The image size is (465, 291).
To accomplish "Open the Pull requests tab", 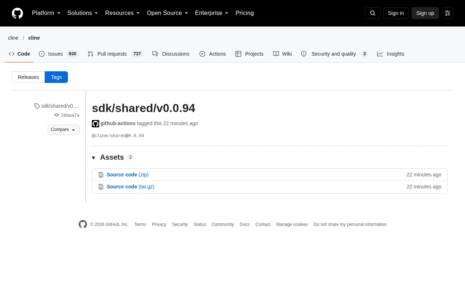I will pos(116,54).
